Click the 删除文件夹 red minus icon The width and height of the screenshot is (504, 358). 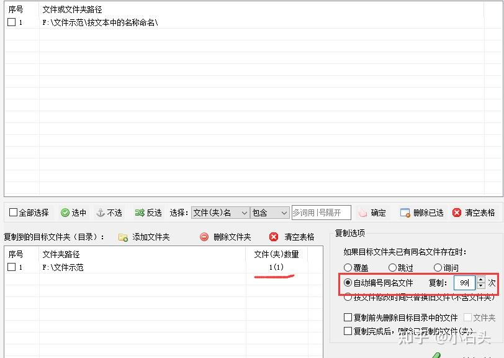click(x=204, y=237)
